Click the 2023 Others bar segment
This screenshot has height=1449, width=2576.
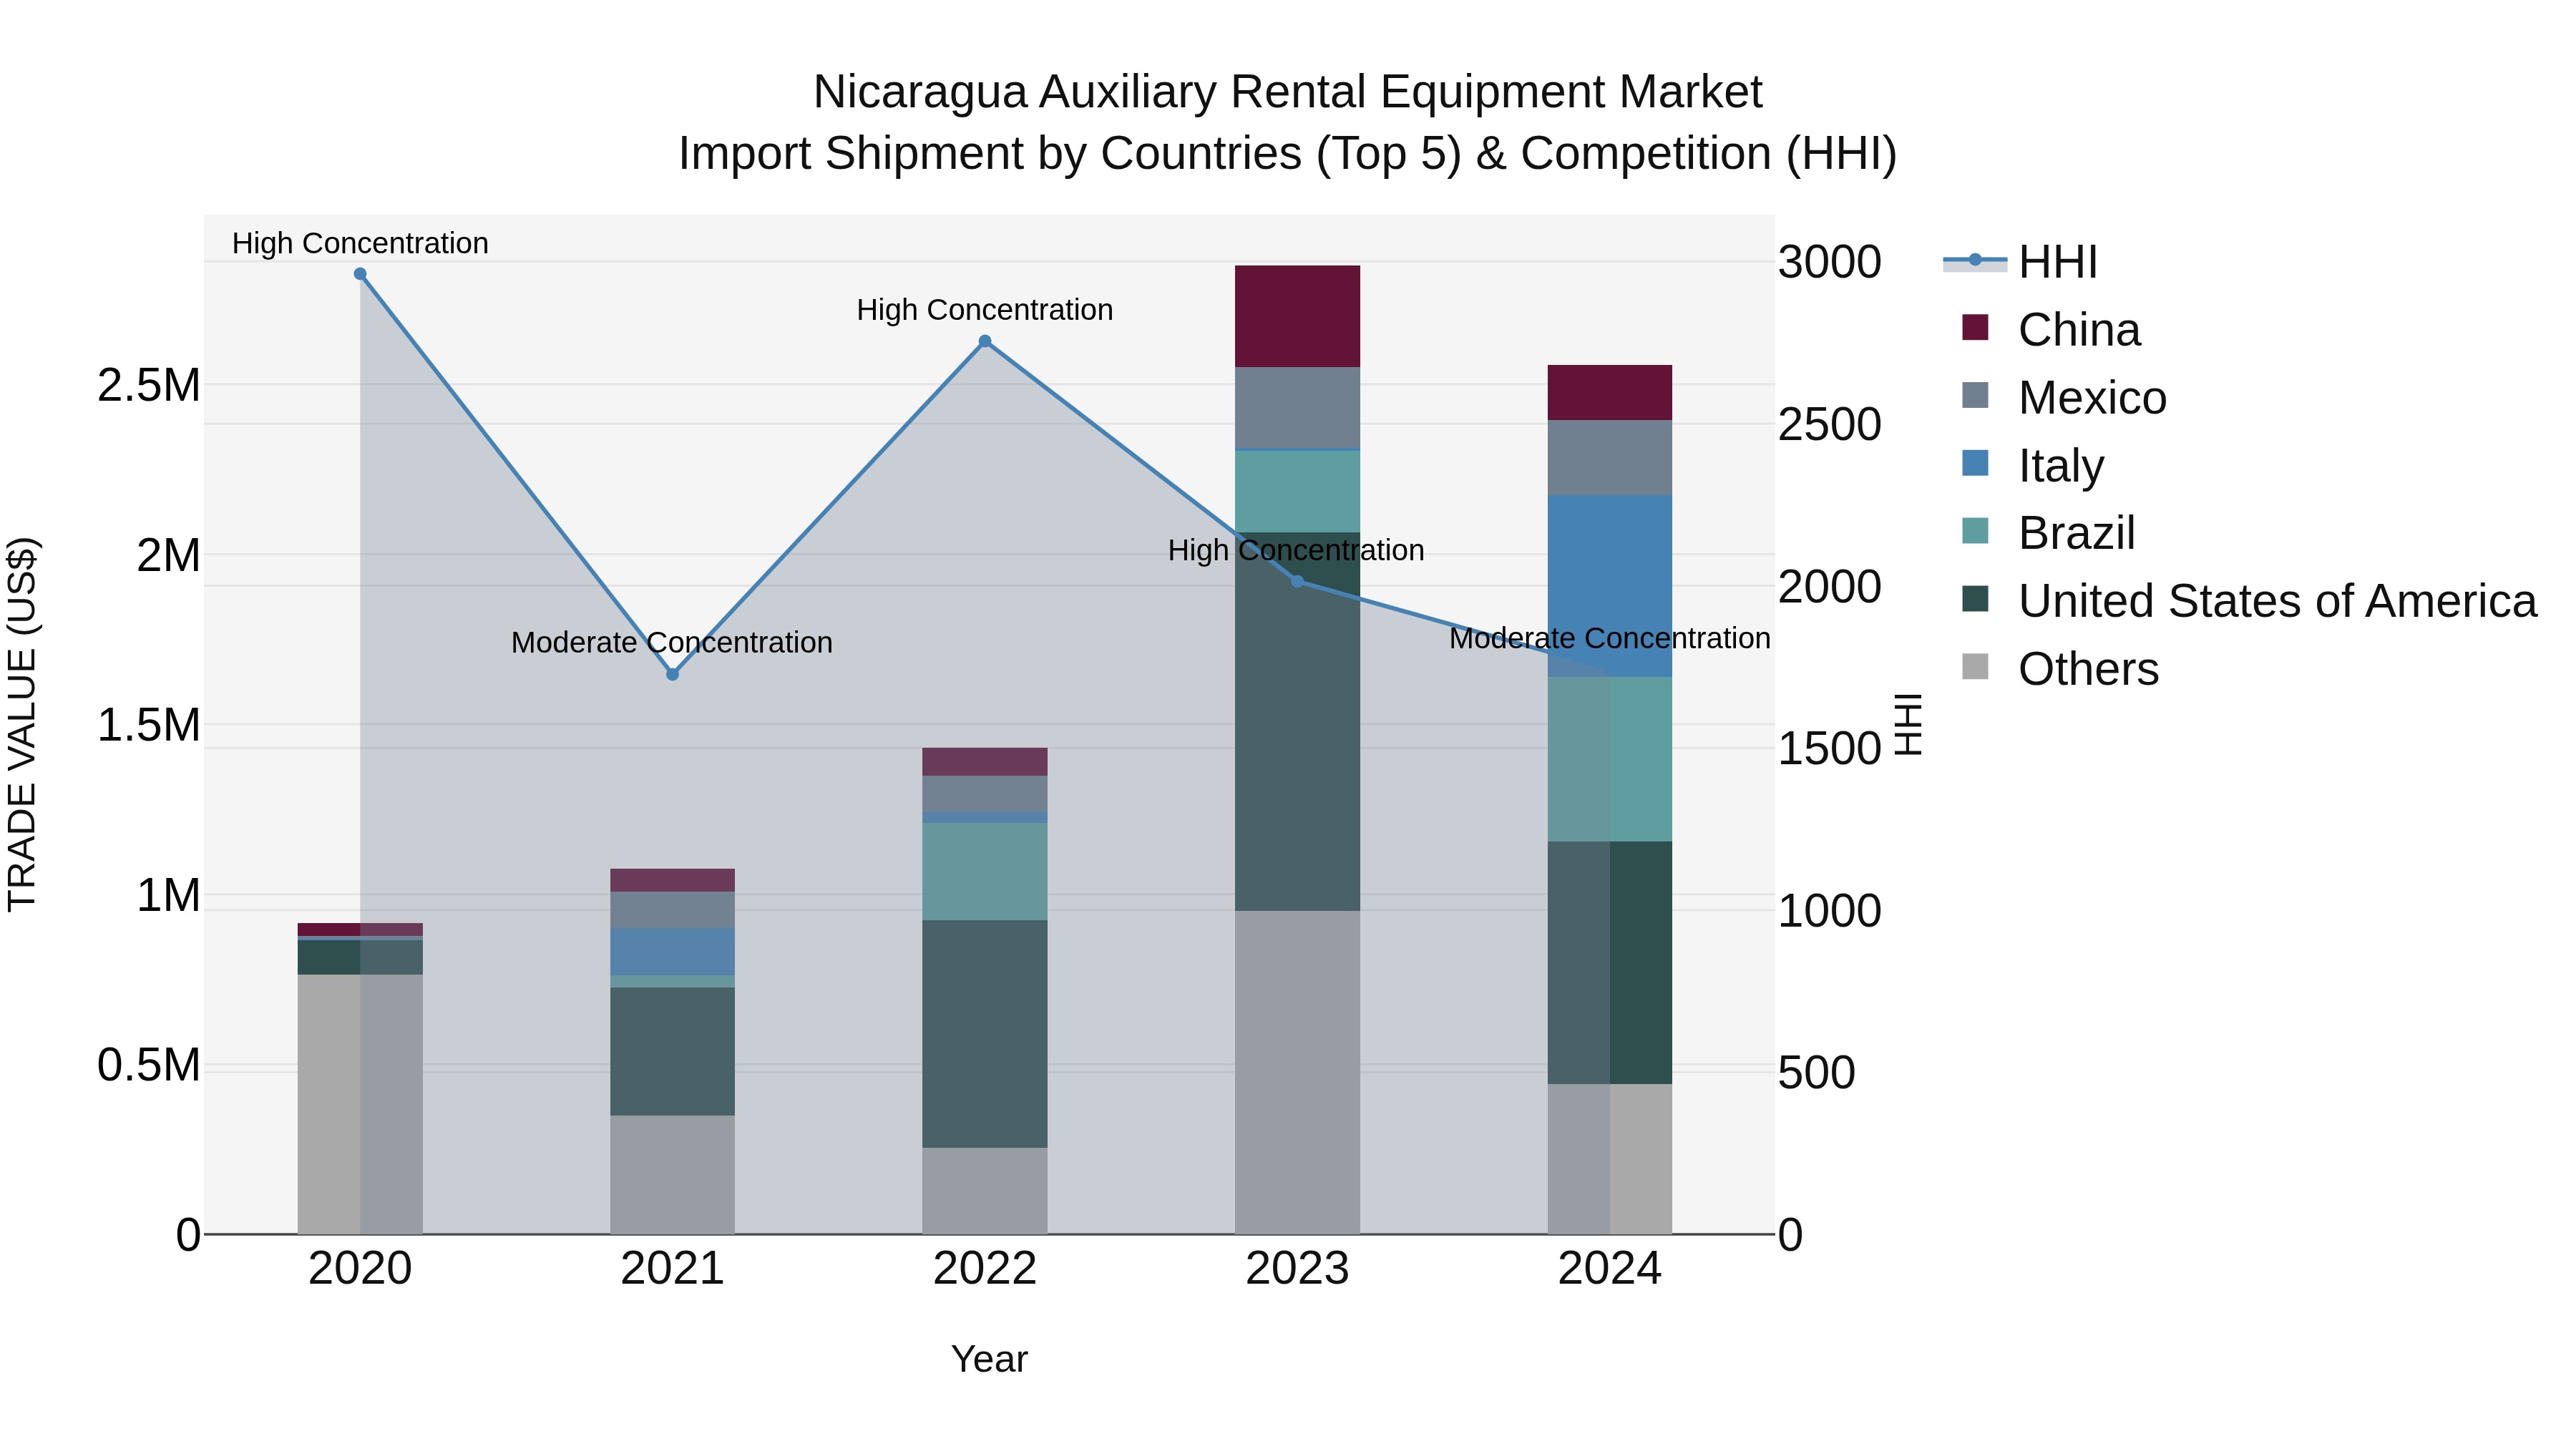click(x=1297, y=1072)
